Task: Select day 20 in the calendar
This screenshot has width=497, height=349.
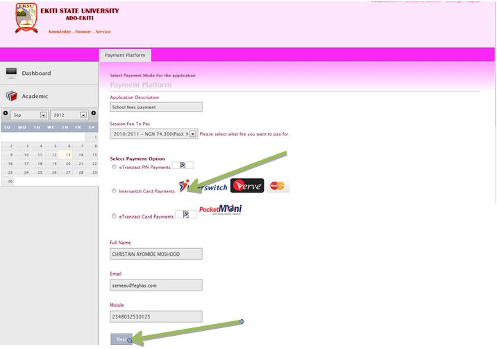Action: coord(65,163)
